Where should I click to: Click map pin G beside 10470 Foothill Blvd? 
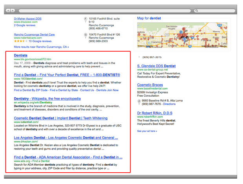pyautogui.click(x=86, y=35)
